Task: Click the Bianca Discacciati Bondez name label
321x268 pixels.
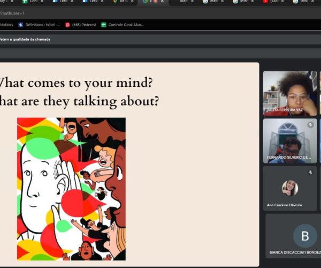Action: pos(295,252)
